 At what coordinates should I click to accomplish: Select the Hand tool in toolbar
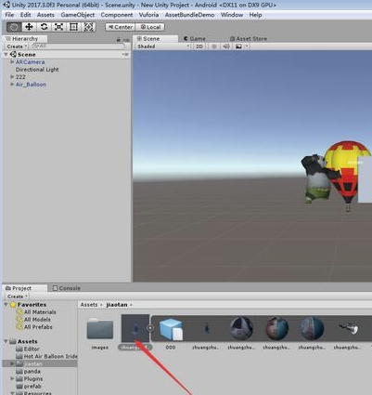(x=14, y=27)
